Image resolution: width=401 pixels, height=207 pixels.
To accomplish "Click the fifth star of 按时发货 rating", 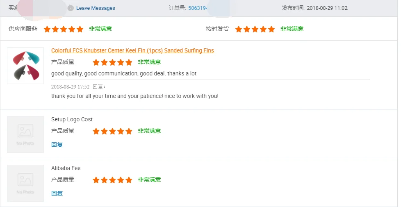I will click(271, 29).
